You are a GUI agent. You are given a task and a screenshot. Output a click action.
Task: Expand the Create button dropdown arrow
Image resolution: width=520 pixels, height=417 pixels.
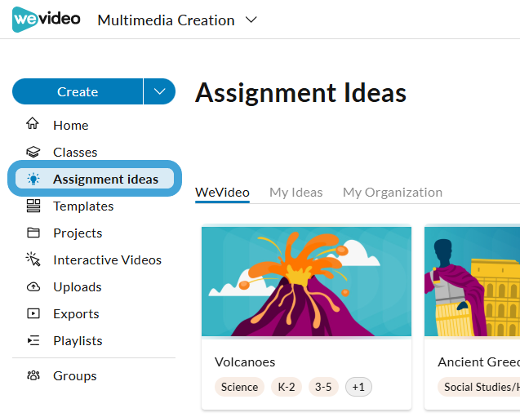[x=159, y=91]
